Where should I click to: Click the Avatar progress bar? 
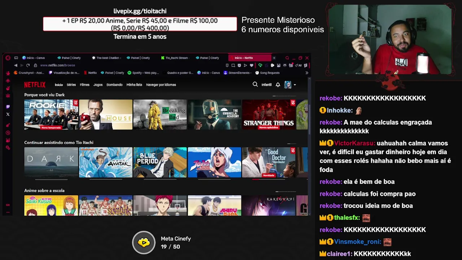106,179
